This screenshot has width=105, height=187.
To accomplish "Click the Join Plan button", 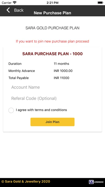I will coord(52,122).
